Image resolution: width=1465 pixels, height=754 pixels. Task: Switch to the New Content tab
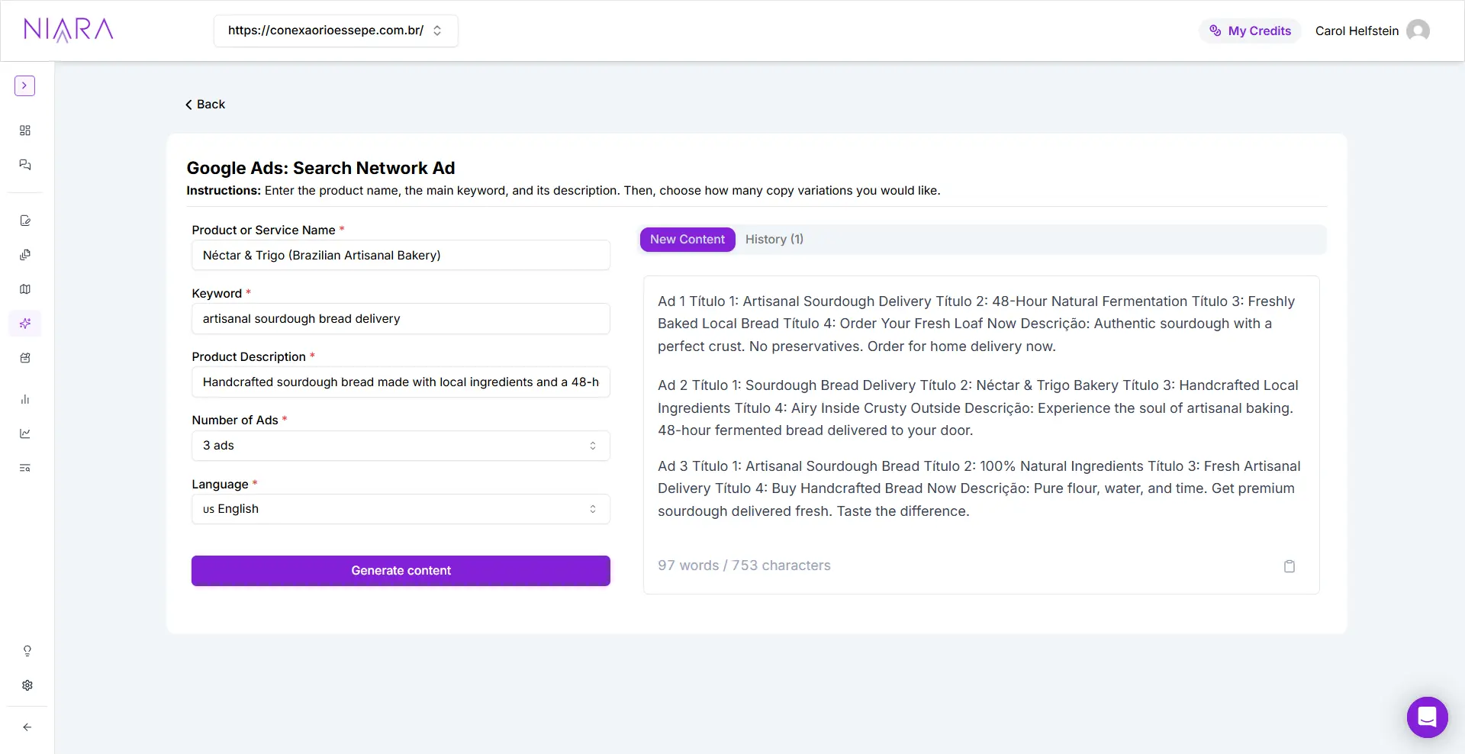[687, 240]
